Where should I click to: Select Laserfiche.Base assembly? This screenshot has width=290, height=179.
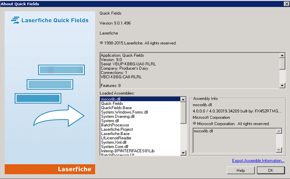[x=140, y=134]
